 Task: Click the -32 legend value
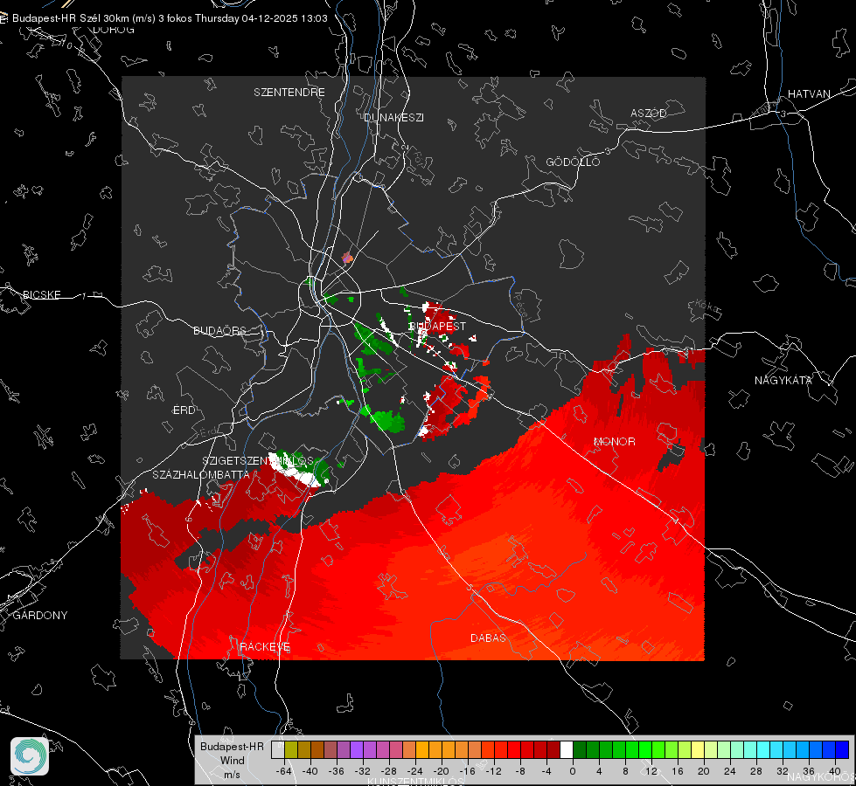[362, 771]
